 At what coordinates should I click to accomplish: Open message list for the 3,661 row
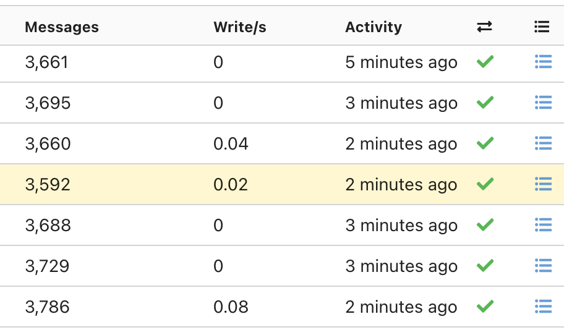(542, 62)
